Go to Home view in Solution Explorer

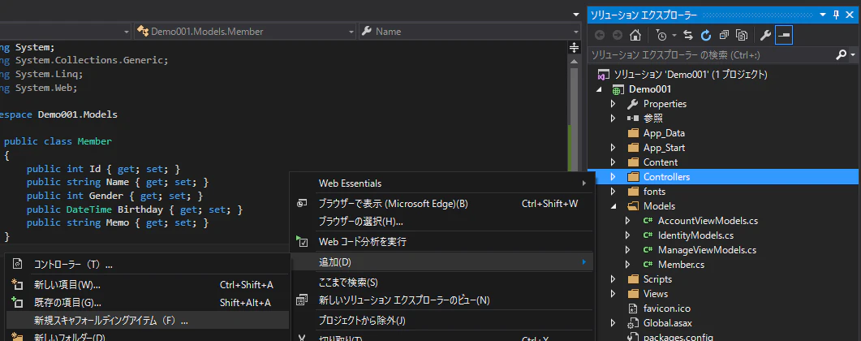[635, 35]
